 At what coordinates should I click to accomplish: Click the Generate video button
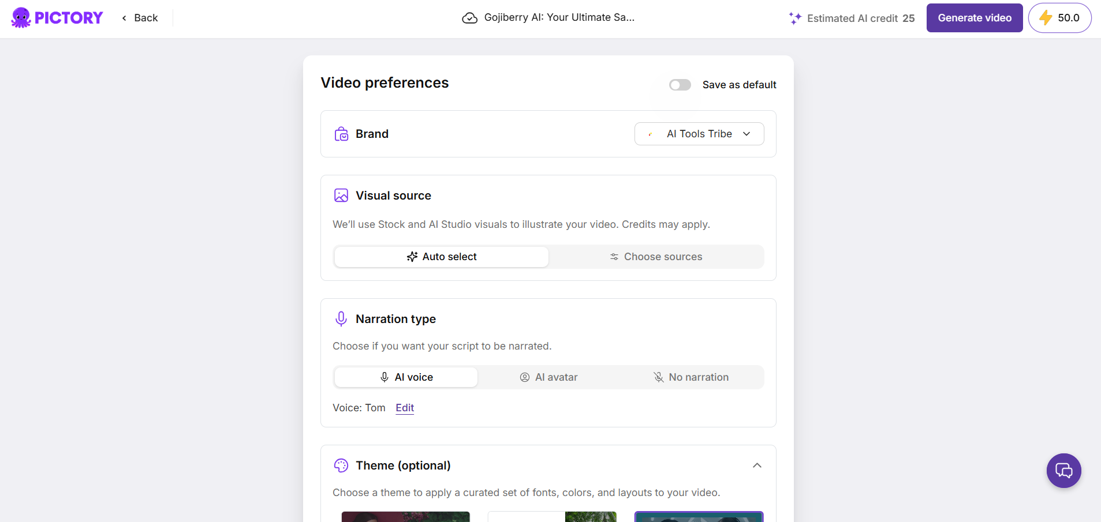975,18
